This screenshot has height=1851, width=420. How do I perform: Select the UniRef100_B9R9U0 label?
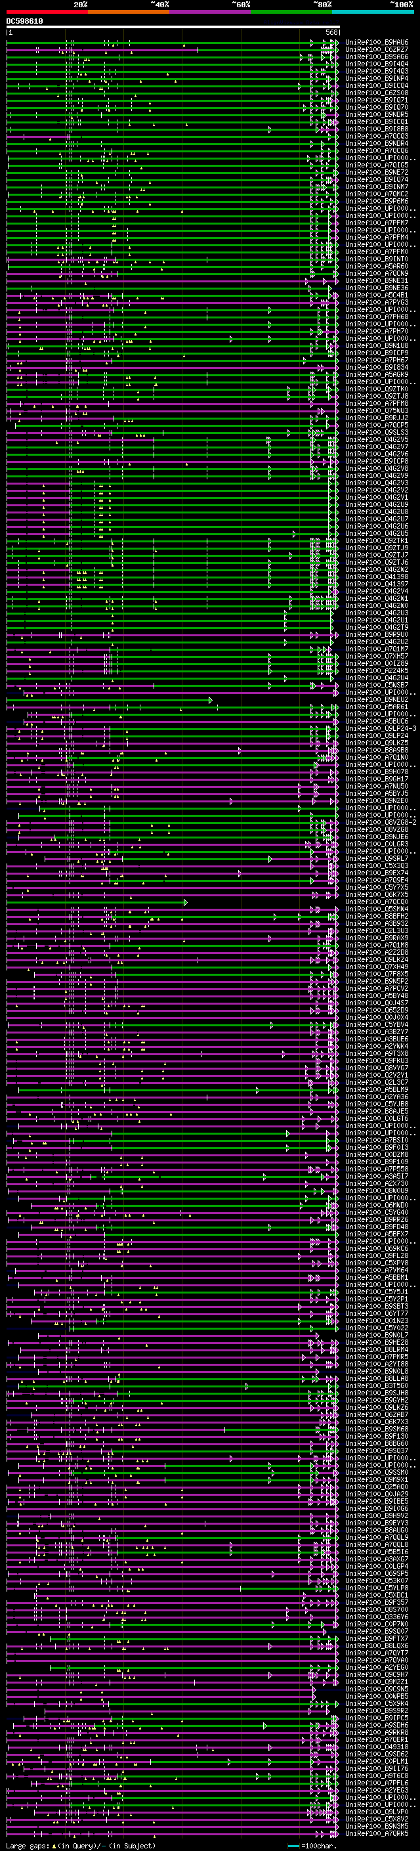click(377, 634)
